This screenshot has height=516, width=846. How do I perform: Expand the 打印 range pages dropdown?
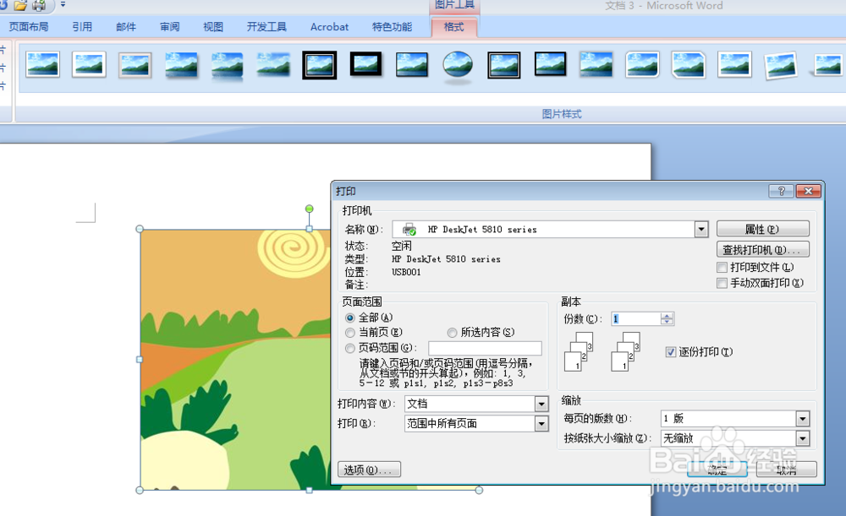click(x=541, y=424)
